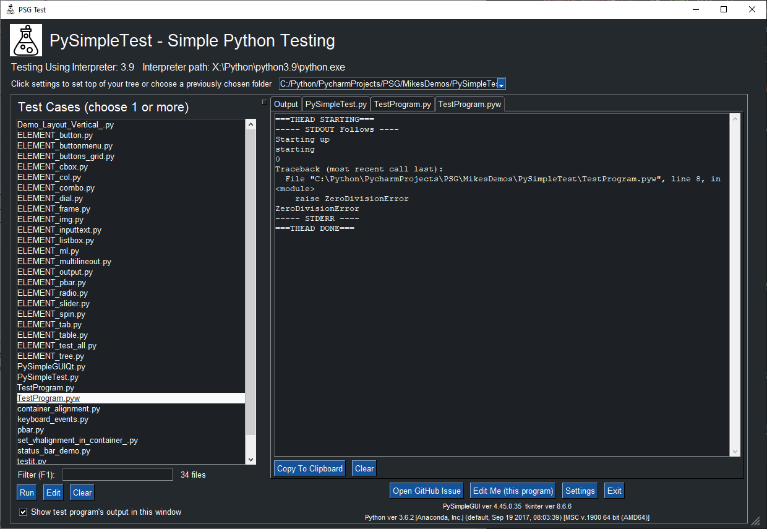Click Copy To Clipboard
The image size is (767, 529).
[309, 468]
